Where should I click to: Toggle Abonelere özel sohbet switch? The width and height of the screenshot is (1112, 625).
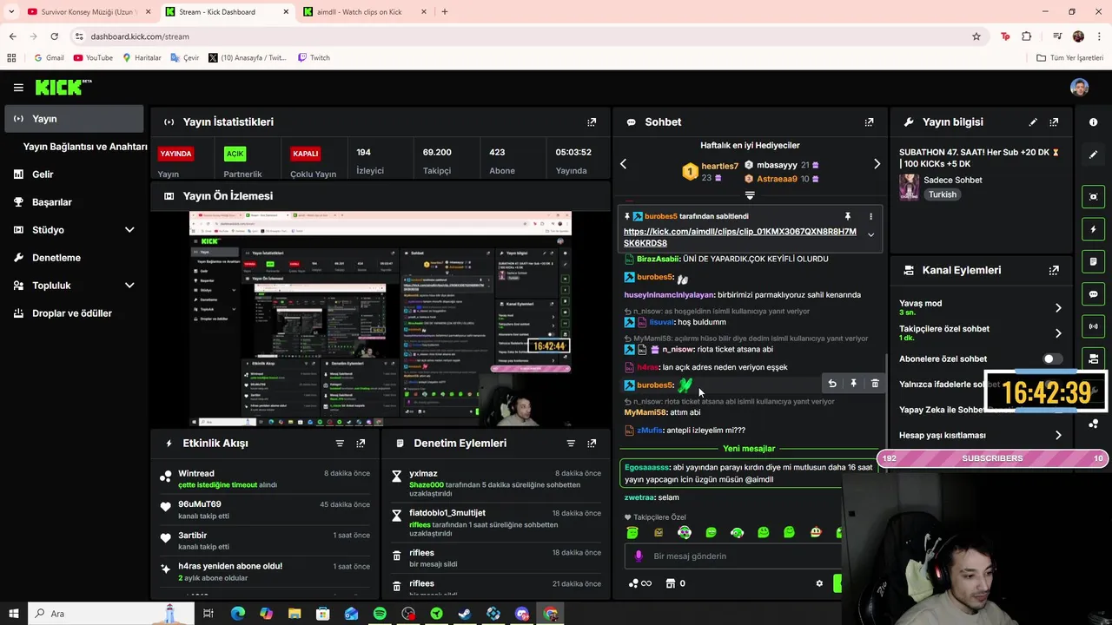click(1052, 359)
